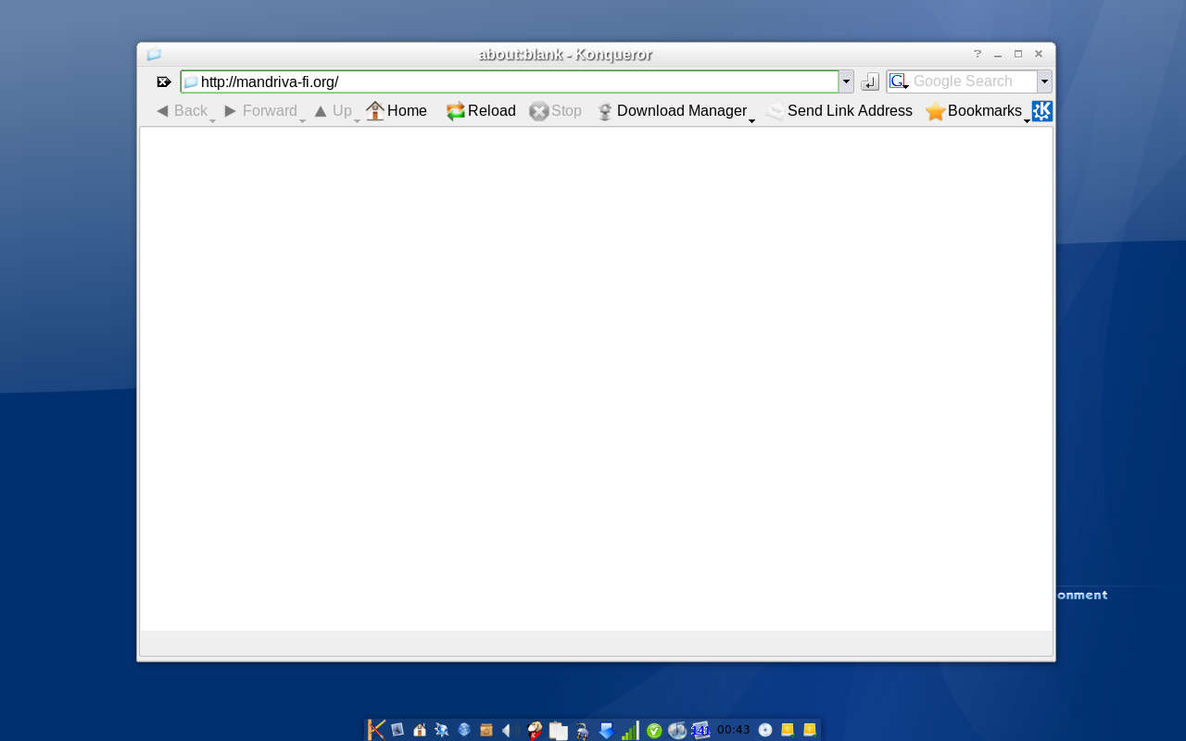
Task: Expand the Bookmarks dropdown arrow
Action: tap(1027, 120)
